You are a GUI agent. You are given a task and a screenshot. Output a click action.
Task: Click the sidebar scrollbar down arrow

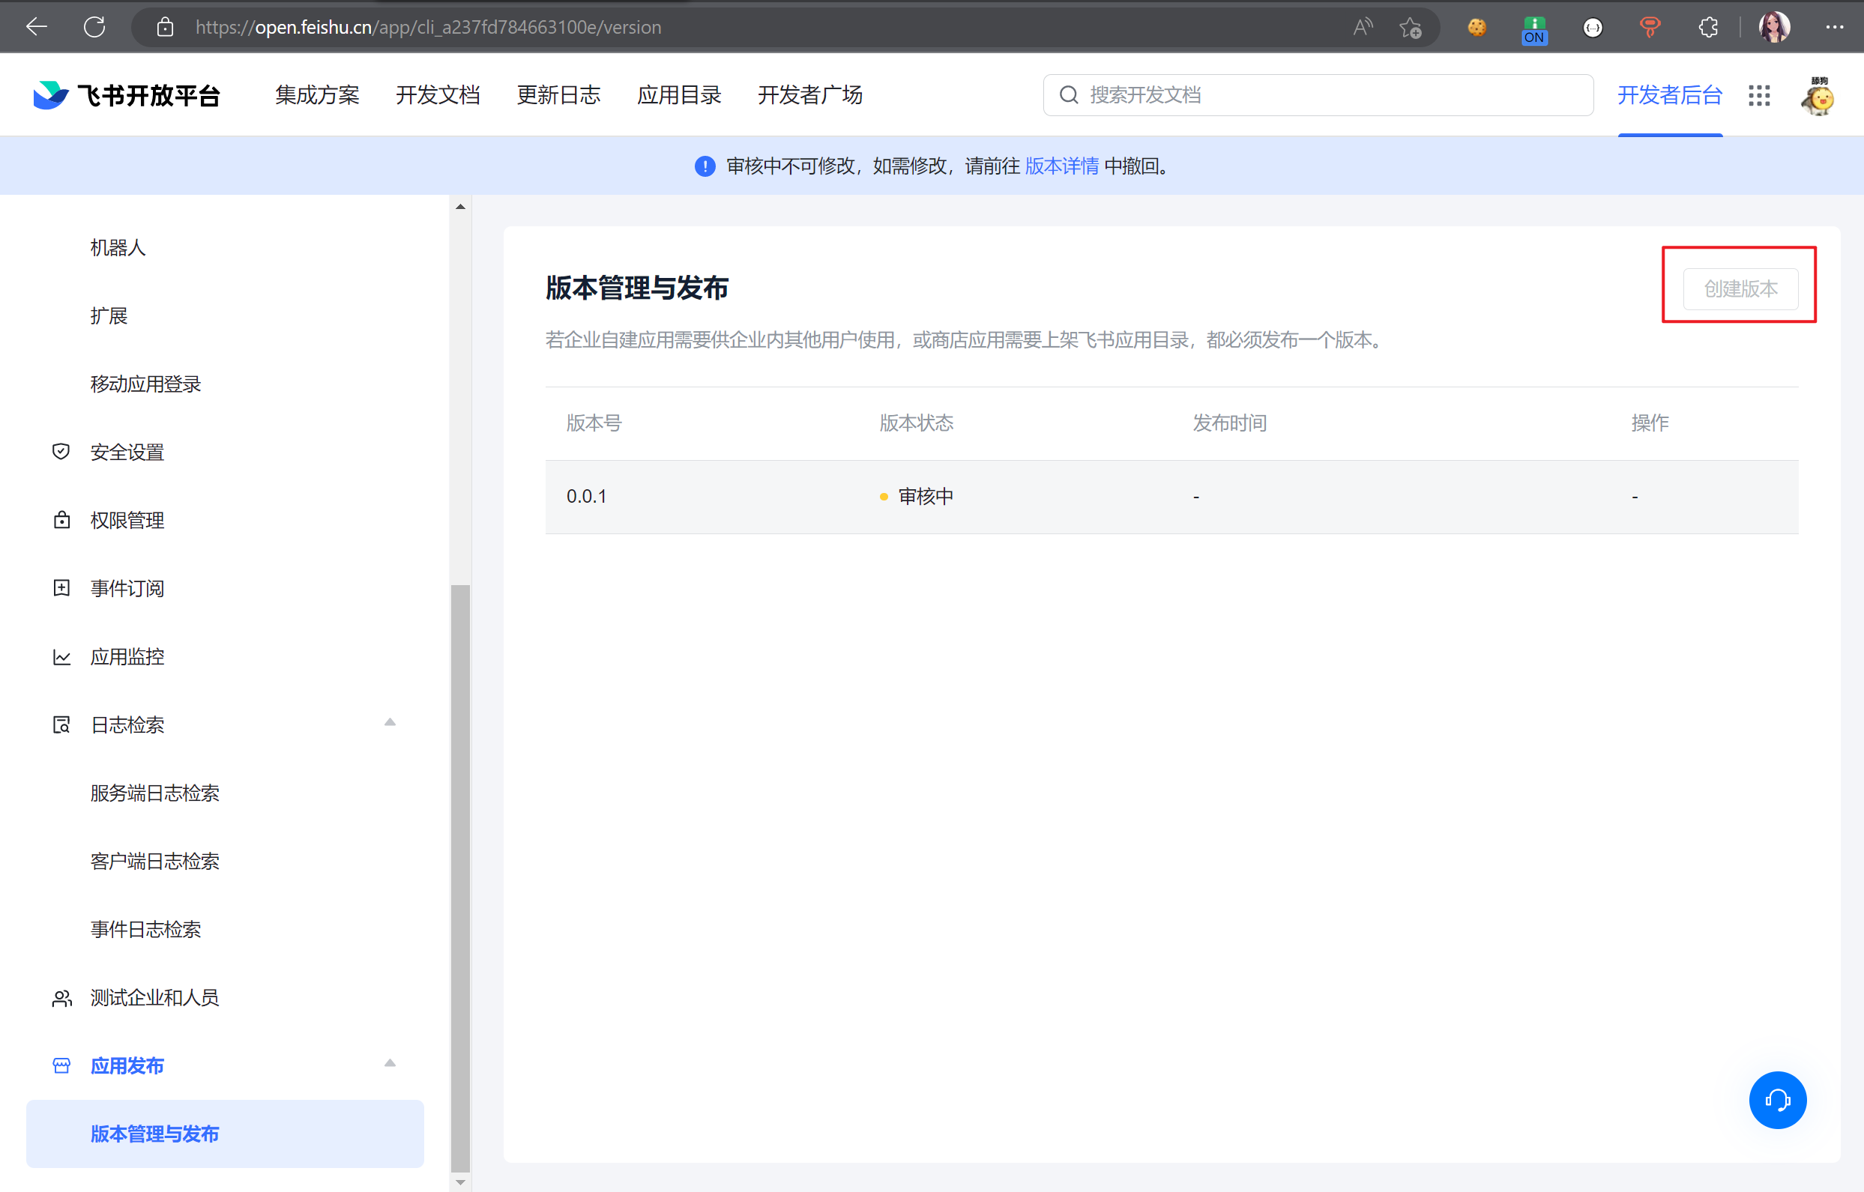(x=461, y=1182)
